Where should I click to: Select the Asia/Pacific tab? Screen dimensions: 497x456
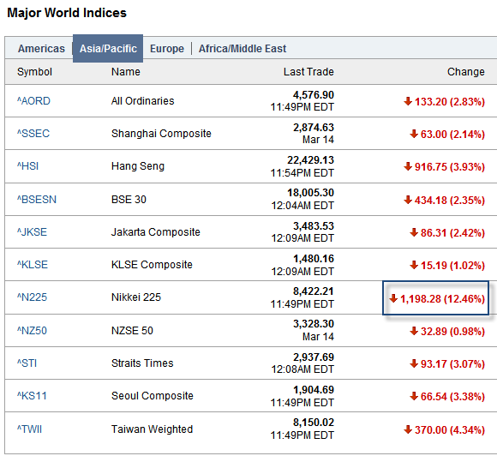point(108,49)
